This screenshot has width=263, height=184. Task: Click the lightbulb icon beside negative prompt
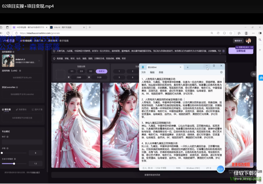point(54,58)
